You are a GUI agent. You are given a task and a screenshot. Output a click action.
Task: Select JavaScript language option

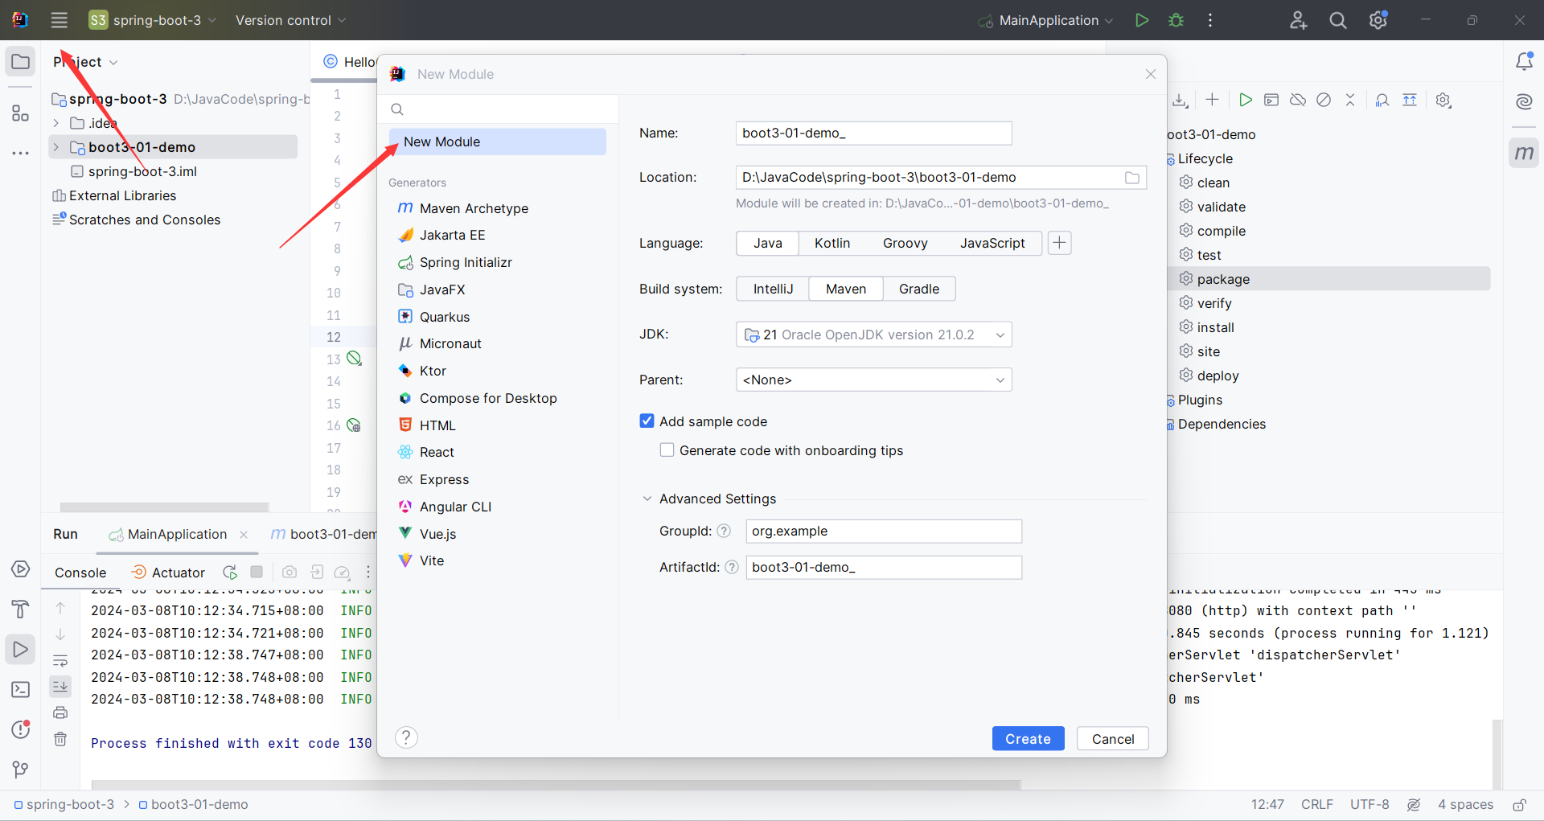[992, 243]
